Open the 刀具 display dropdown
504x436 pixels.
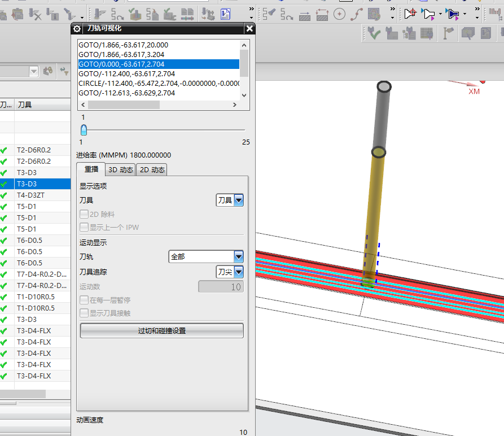(x=230, y=200)
